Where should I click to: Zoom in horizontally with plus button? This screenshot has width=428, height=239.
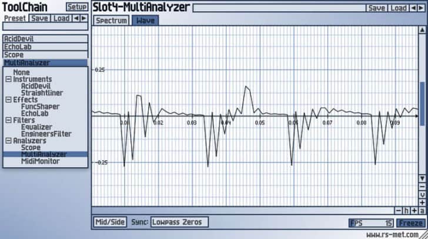(x=414, y=211)
